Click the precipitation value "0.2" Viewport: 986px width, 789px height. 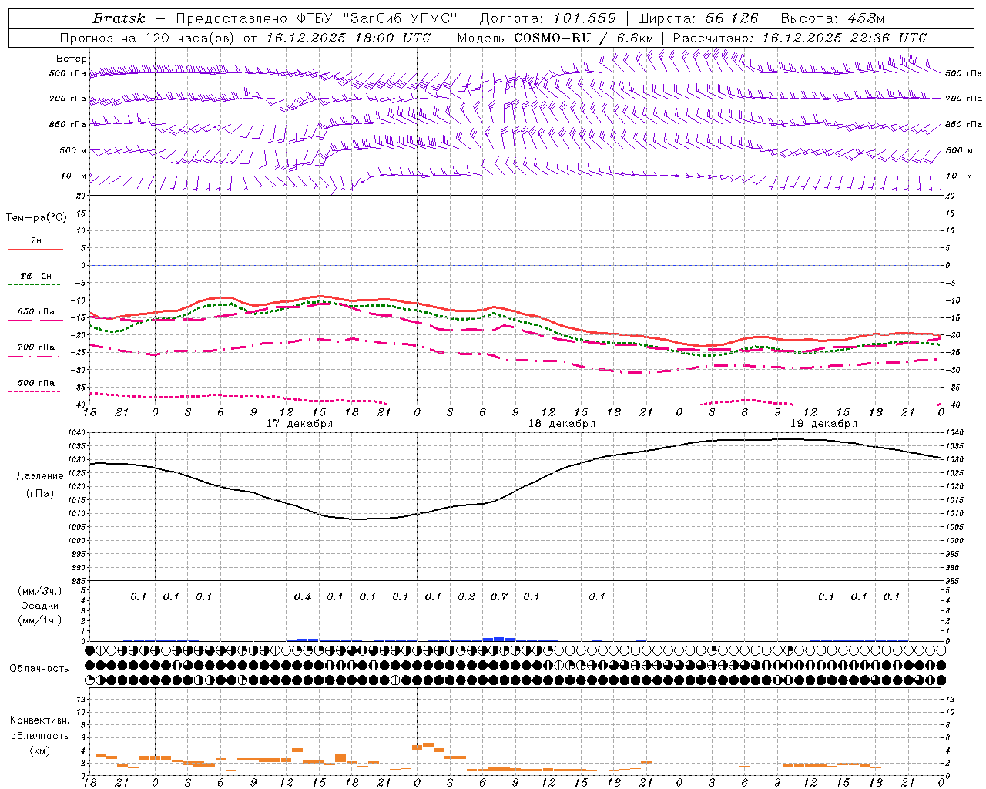[x=466, y=597]
